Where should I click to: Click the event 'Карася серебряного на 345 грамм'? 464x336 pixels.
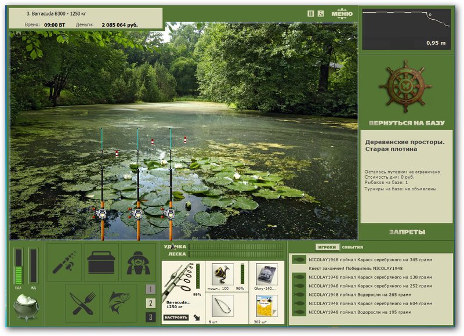pyautogui.click(x=370, y=259)
